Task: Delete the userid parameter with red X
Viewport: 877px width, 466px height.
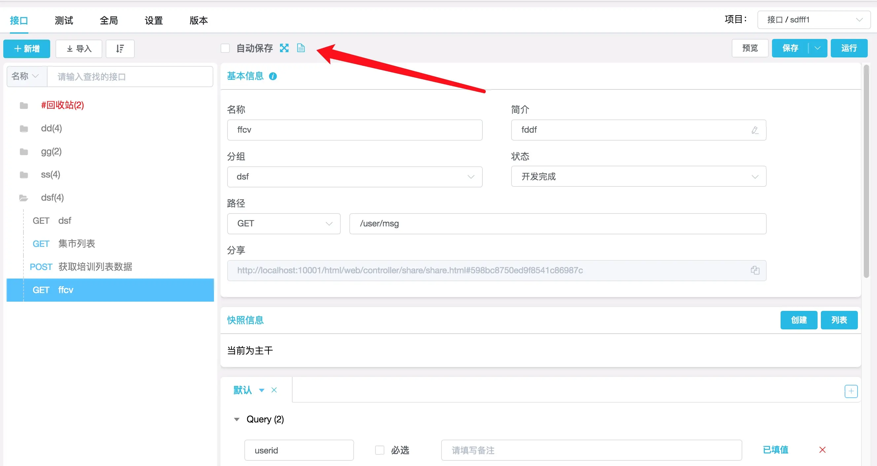Action: (822, 450)
